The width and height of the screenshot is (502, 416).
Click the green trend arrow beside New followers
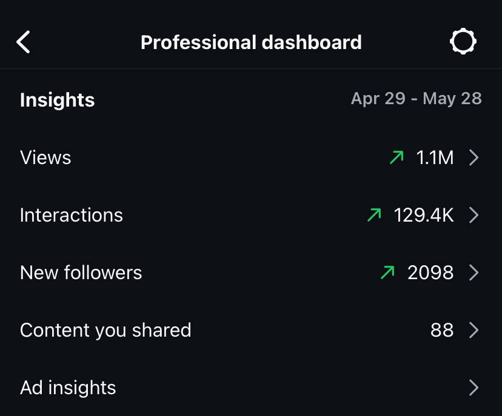[387, 272]
